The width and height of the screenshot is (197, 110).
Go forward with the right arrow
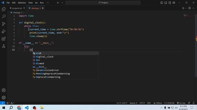pos(62,3)
